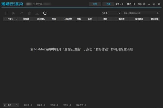
Task: Click the 价格 button
Action: click(x=95, y=4)
